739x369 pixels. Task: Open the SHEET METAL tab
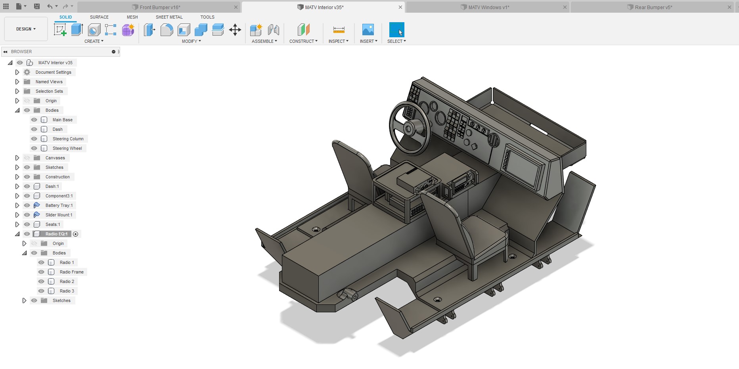169,17
